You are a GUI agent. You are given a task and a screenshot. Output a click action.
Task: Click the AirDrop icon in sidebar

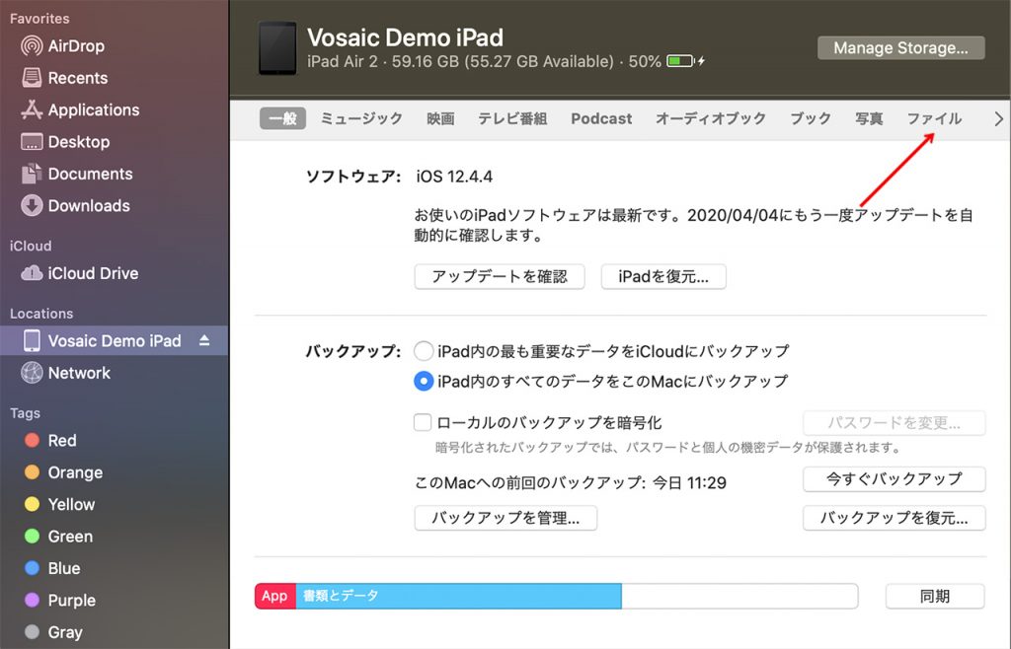(32, 46)
